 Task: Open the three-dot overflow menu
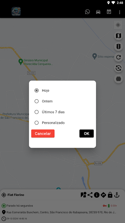click(x=120, y=12)
